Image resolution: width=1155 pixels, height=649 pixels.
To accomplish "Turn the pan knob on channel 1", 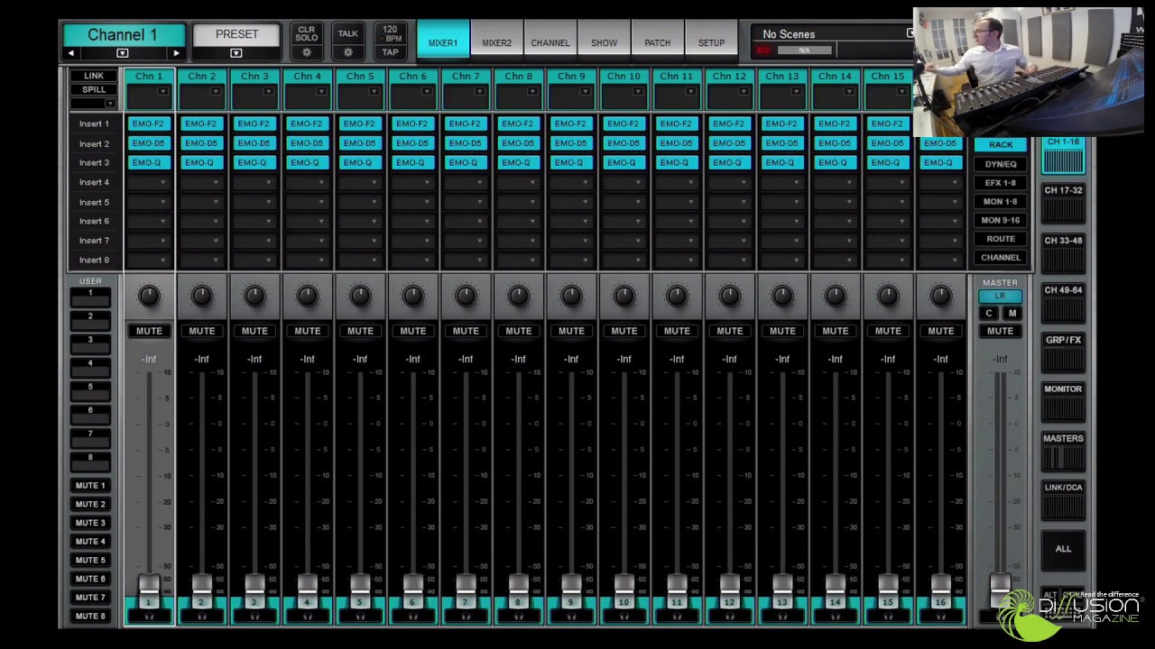I will (149, 296).
